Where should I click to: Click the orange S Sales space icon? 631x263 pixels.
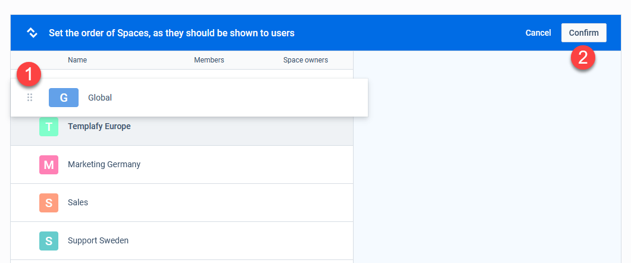[x=49, y=203]
